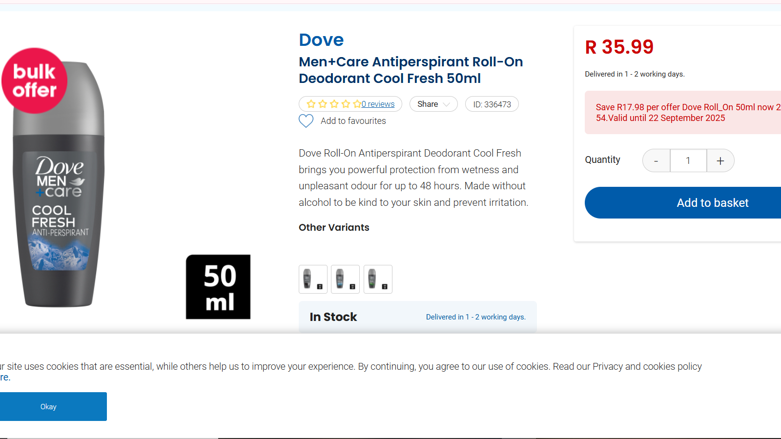Select the third variant thumbnail with green label
Screen dimensions: 781x439
[x=378, y=279]
